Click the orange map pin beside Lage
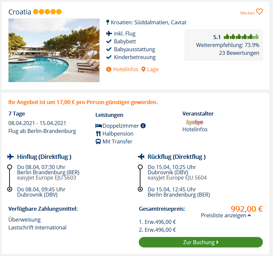The height and width of the screenshot is (256, 273). pyautogui.click(x=143, y=69)
